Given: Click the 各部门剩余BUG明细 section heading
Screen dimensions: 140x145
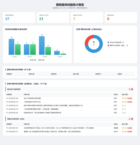Looking at the screenshot, I should click(27, 84).
